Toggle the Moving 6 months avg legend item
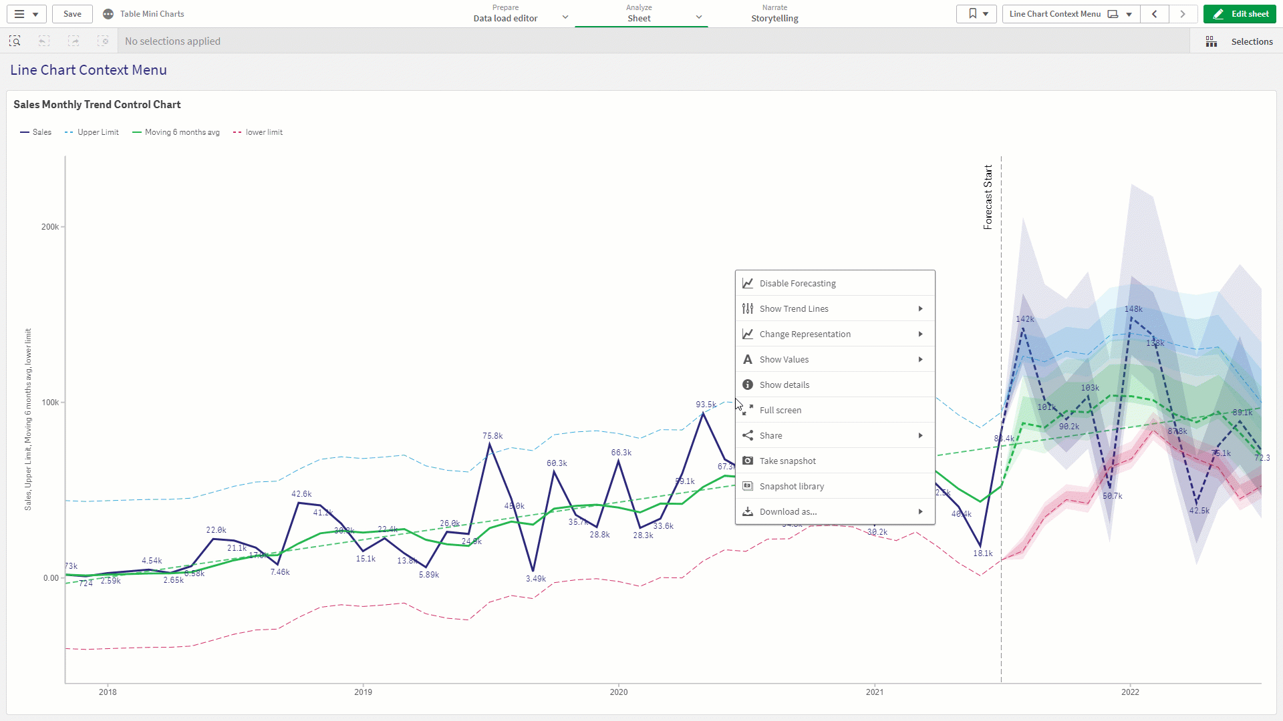Screen dimensions: 1283x721 point(176,132)
